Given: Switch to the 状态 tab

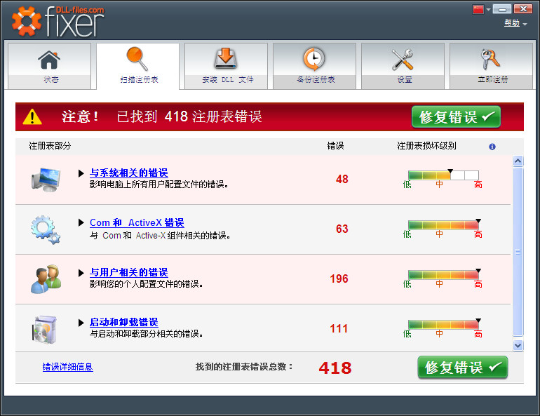Looking at the screenshot, I should point(49,66).
